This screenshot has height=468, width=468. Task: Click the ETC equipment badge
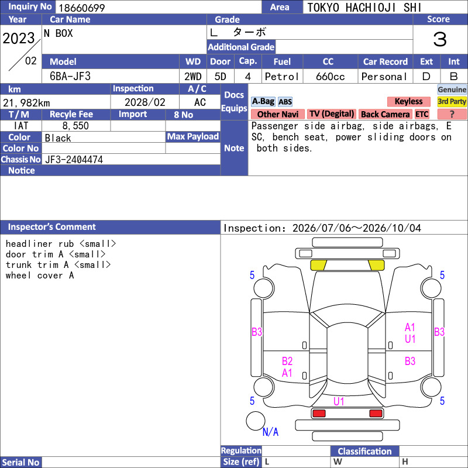point(422,114)
